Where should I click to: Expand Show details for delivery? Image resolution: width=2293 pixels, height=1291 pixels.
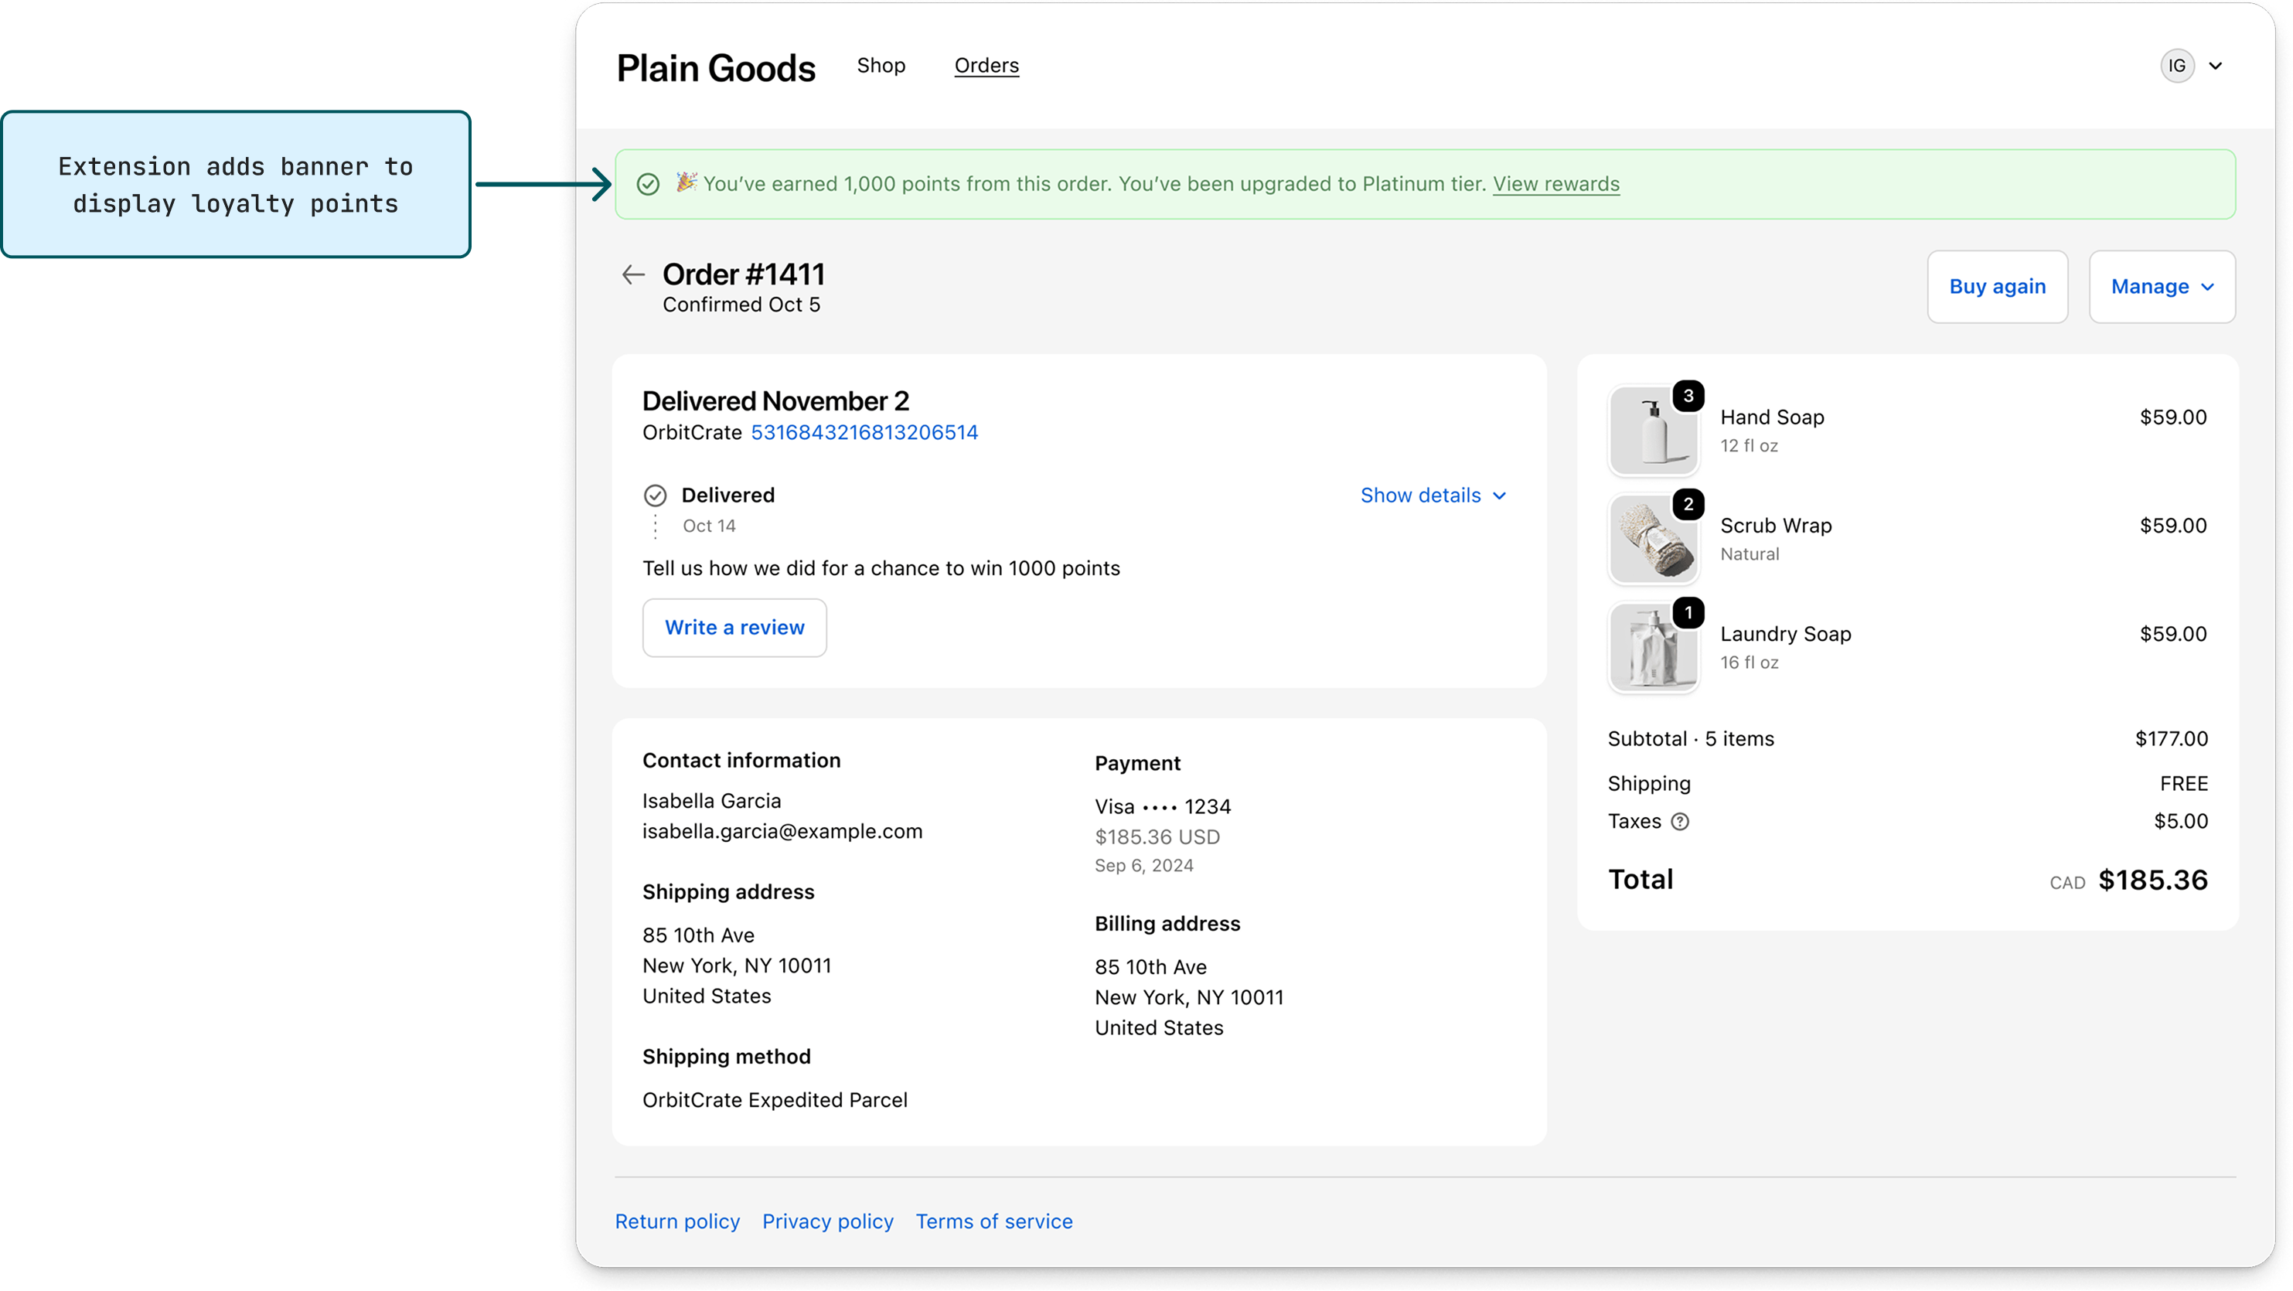point(1433,495)
